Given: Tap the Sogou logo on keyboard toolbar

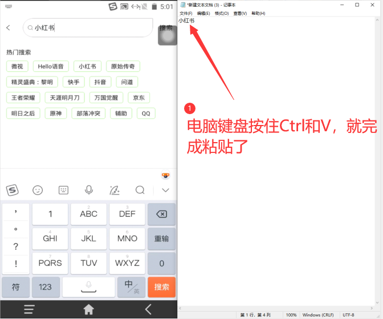Looking at the screenshot, I should click(12, 190).
